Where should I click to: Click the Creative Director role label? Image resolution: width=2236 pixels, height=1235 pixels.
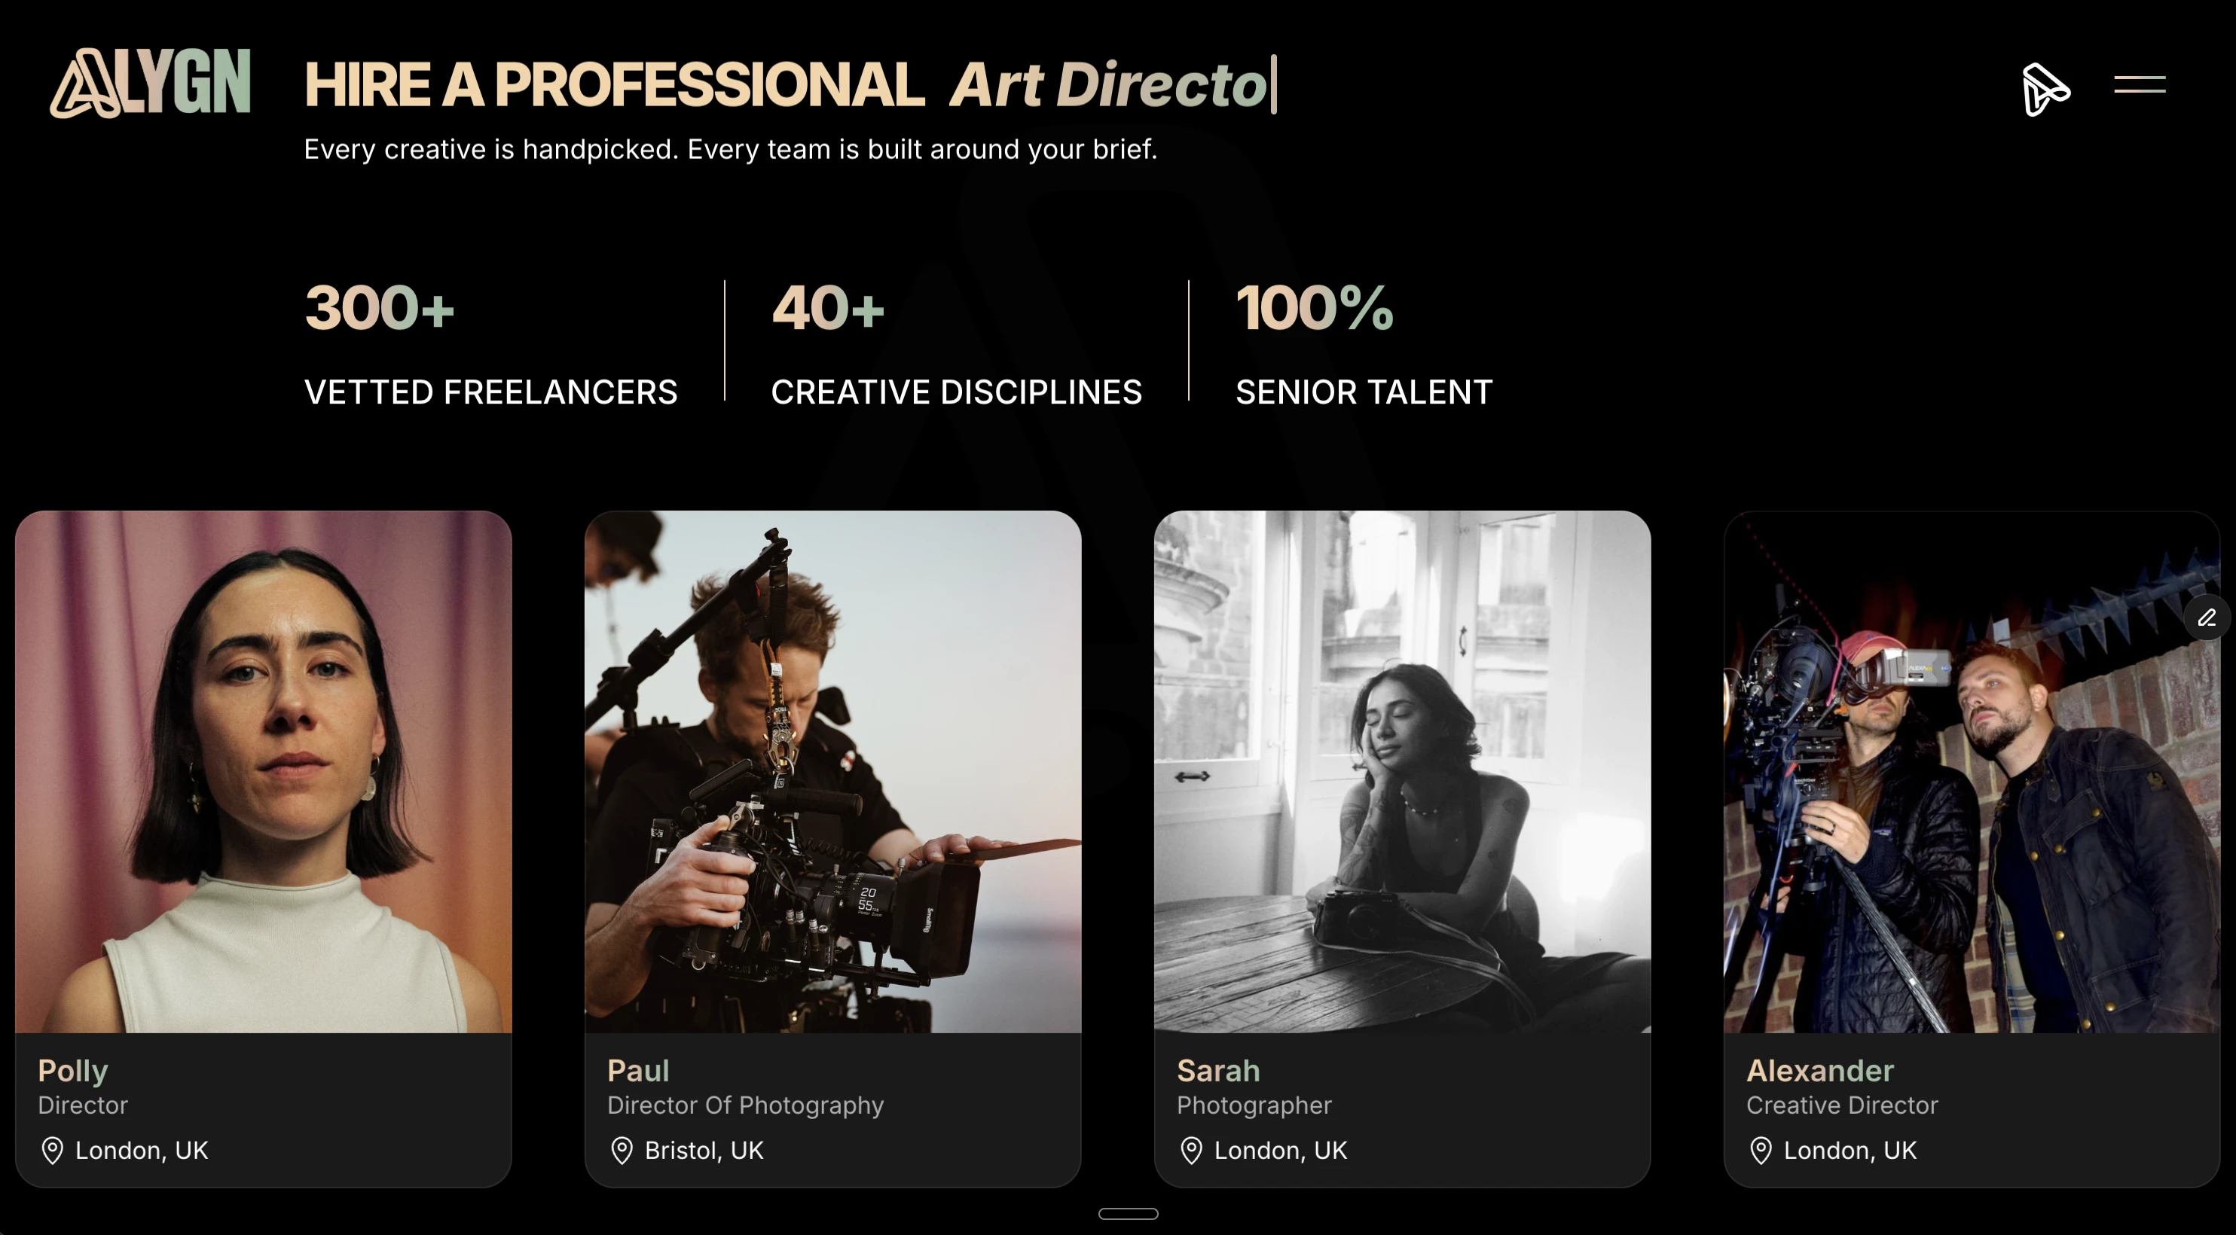point(1841,1105)
